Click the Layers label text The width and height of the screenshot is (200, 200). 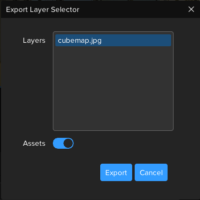click(x=34, y=40)
